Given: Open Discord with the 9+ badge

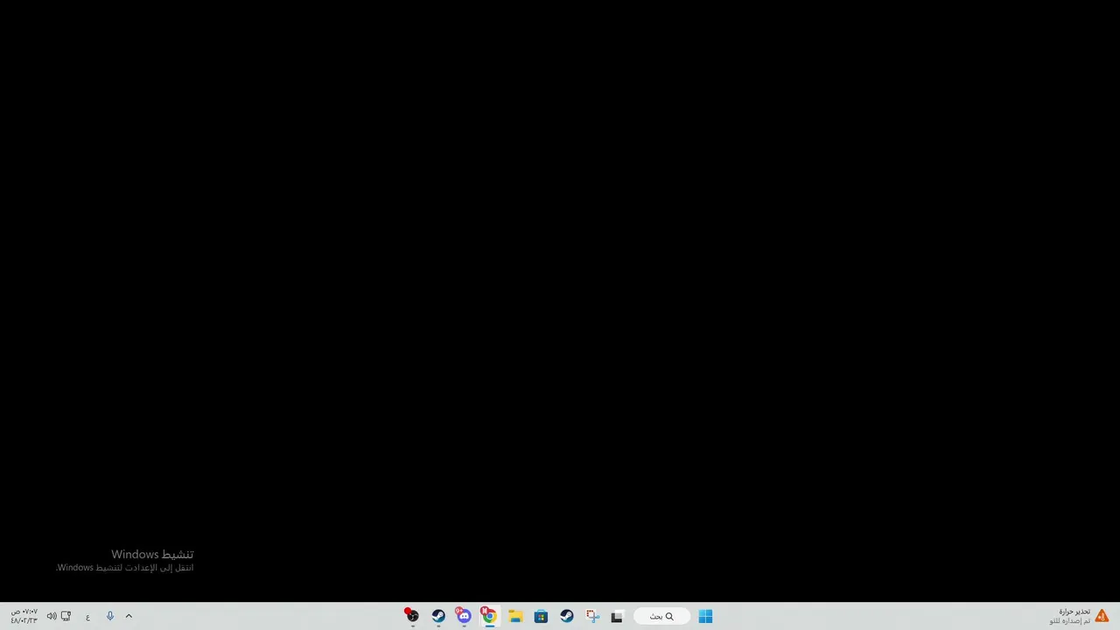Looking at the screenshot, I should click(x=464, y=616).
